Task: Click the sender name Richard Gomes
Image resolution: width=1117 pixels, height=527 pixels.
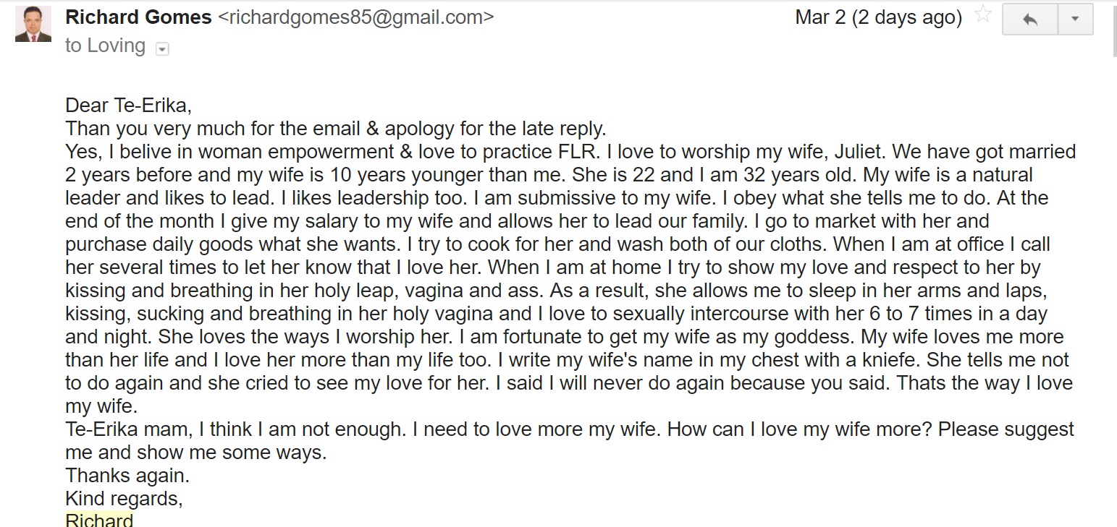Action: click(138, 17)
